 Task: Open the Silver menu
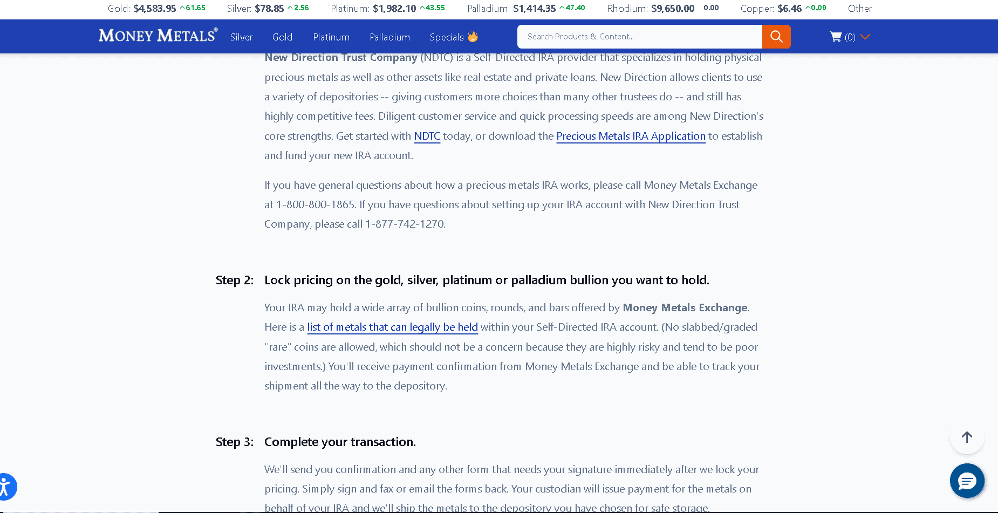(242, 37)
